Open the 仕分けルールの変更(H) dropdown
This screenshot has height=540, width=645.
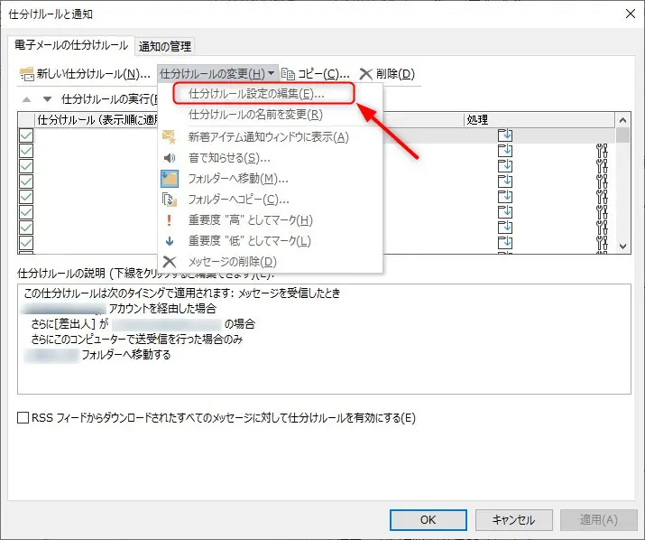[217, 74]
